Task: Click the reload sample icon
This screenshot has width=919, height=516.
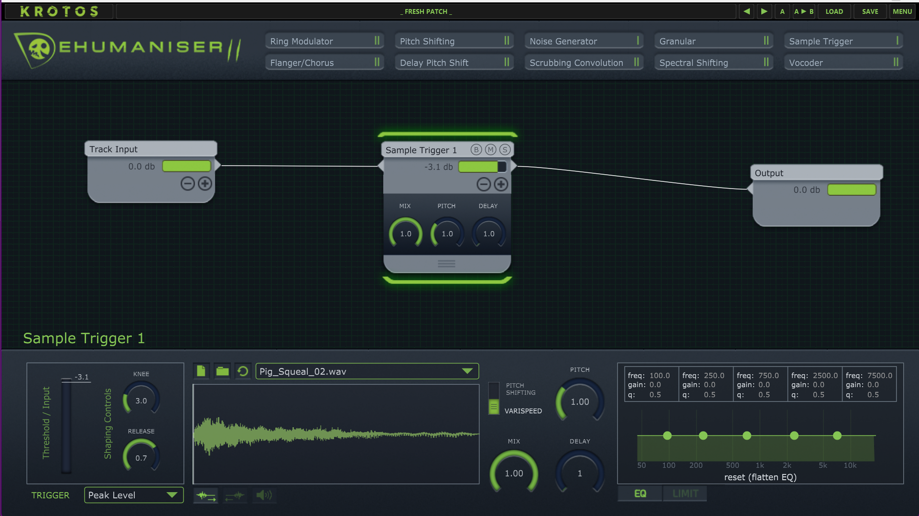Action: coord(243,371)
